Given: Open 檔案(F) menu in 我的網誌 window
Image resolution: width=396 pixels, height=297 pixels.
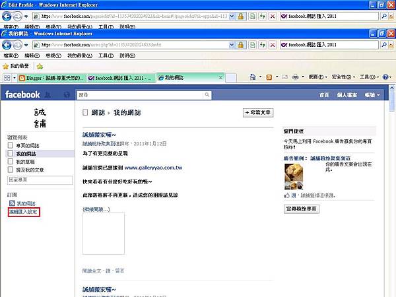Looking at the screenshot, I should pos(11,55).
